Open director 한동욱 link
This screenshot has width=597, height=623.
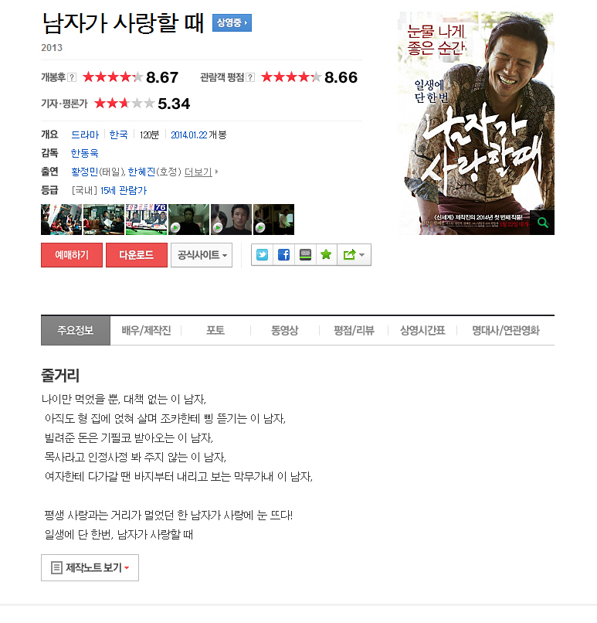(x=84, y=153)
